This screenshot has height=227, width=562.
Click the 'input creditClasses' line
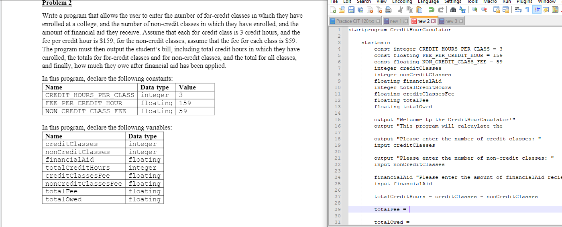pyautogui.click(x=405, y=145)
